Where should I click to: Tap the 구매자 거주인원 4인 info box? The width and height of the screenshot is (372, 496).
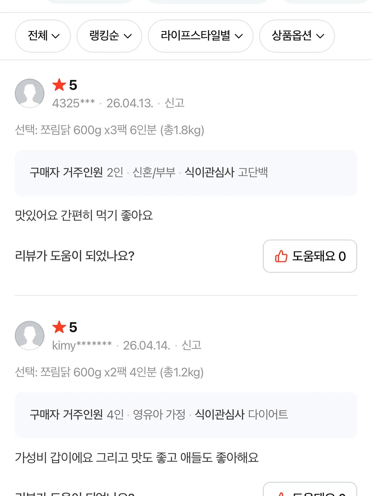(186, 415)
